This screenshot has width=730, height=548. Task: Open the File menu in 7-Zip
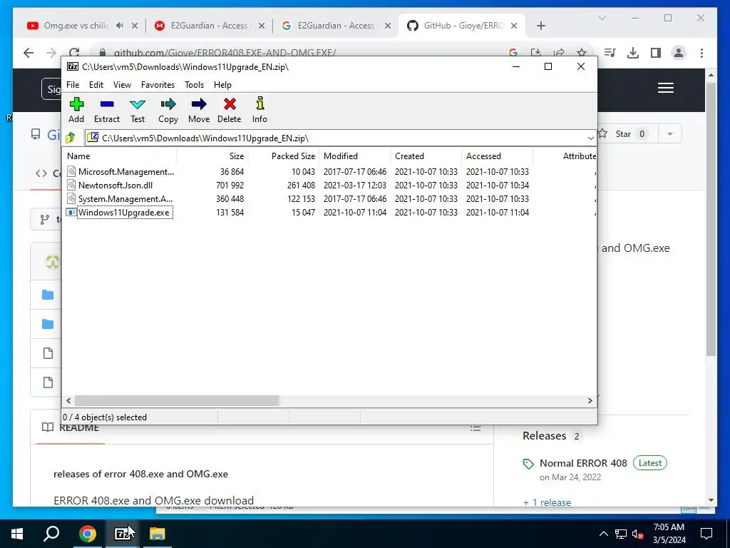click(73, 85)
